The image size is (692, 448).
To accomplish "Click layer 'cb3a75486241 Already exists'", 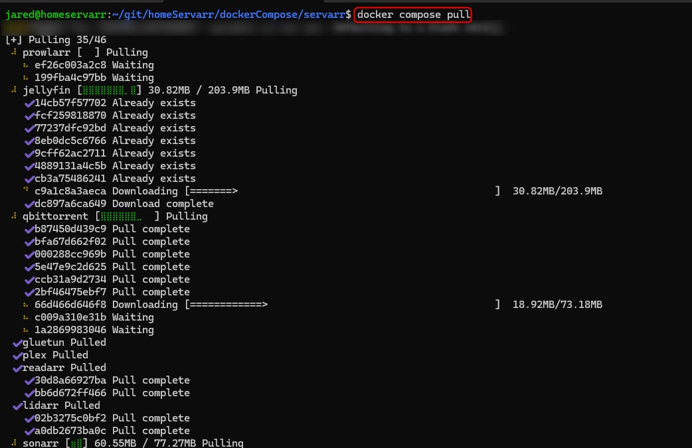I will [x=115, y=178].
